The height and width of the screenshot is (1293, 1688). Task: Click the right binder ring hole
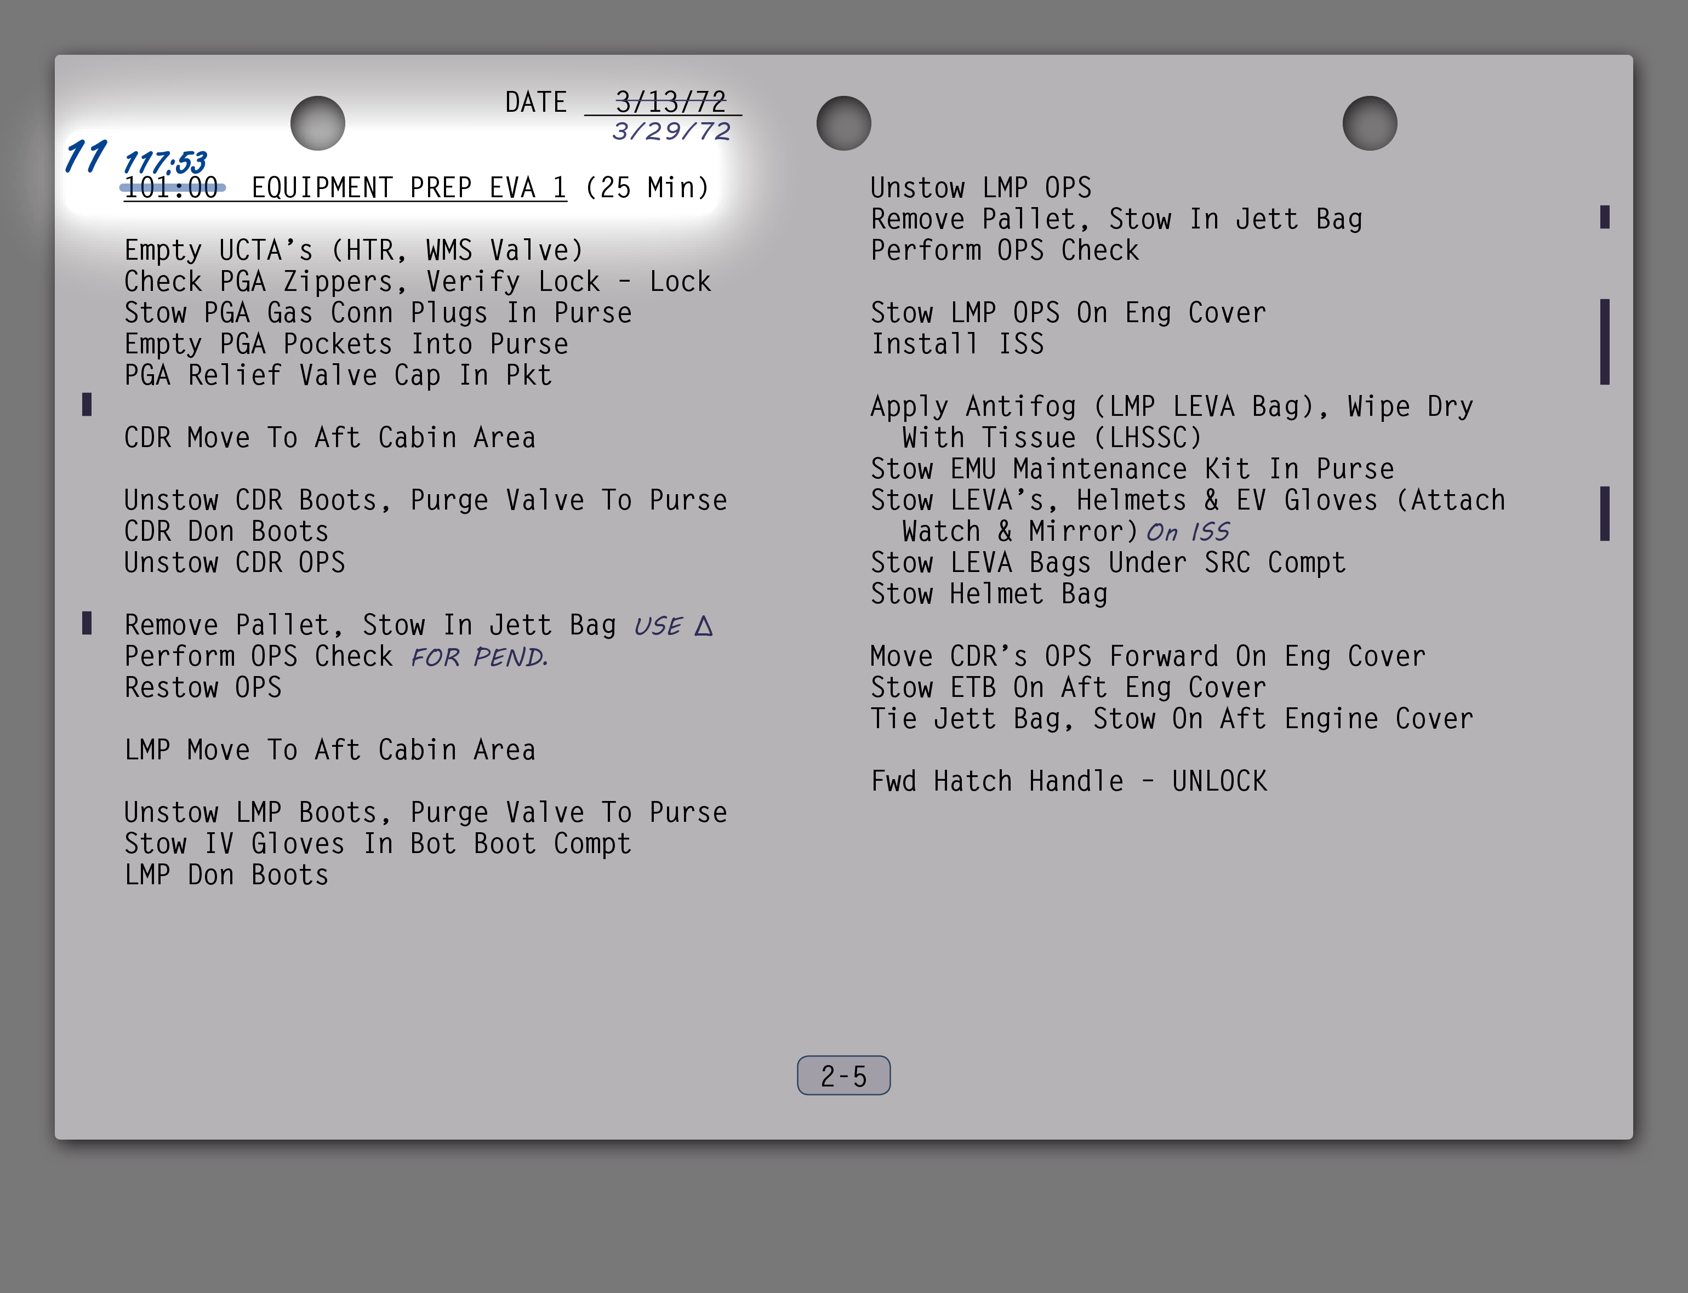pos(1370,123)
